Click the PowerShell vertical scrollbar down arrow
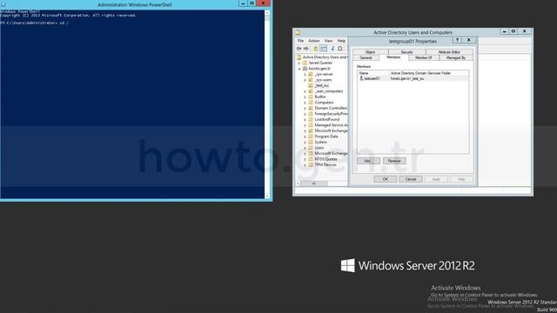557x313 pixels. point(267,196)
